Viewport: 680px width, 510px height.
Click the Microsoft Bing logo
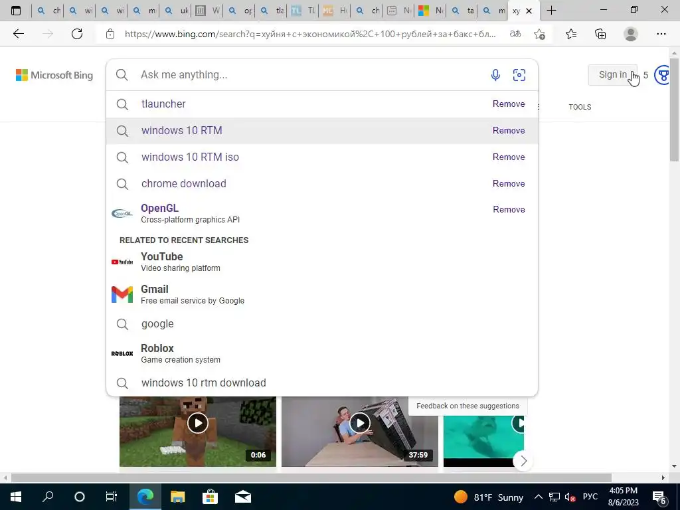54,75
